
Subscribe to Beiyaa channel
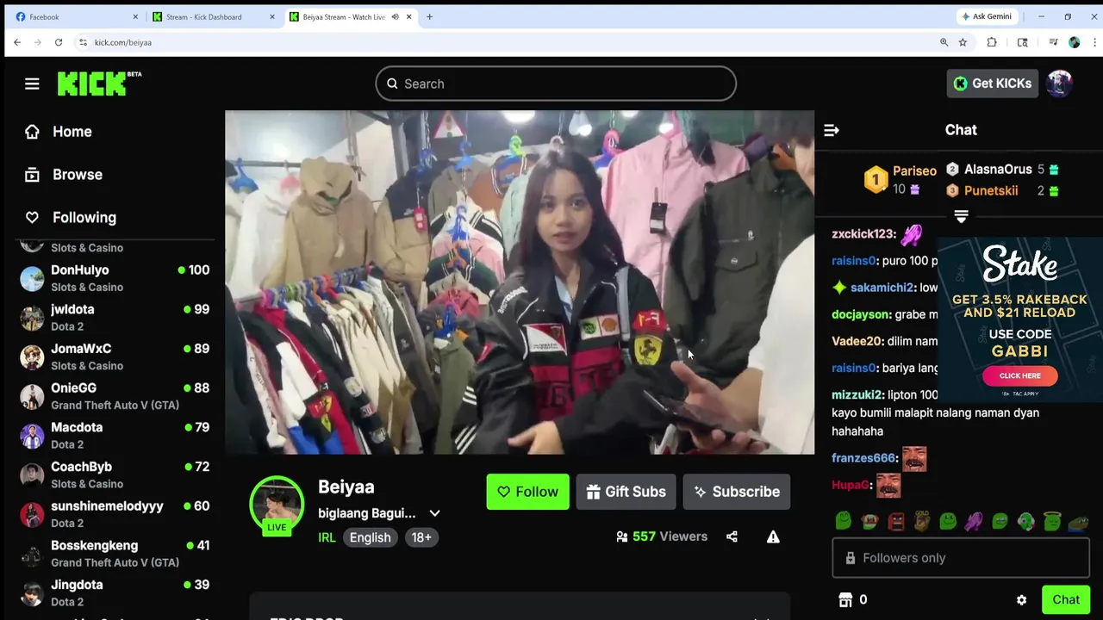(737, 492)
